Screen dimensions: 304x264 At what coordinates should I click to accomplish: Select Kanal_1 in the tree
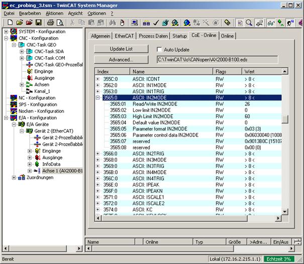42,91
